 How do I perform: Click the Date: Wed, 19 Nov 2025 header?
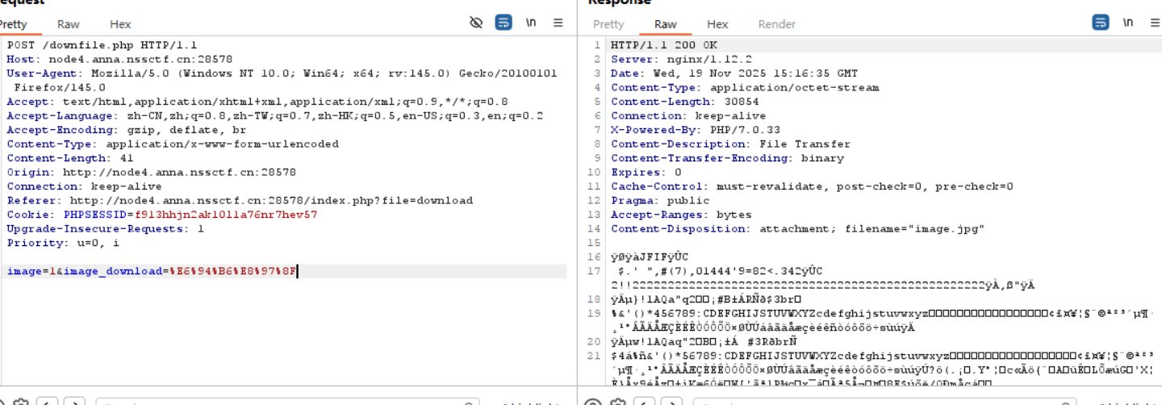pos(734,73)
